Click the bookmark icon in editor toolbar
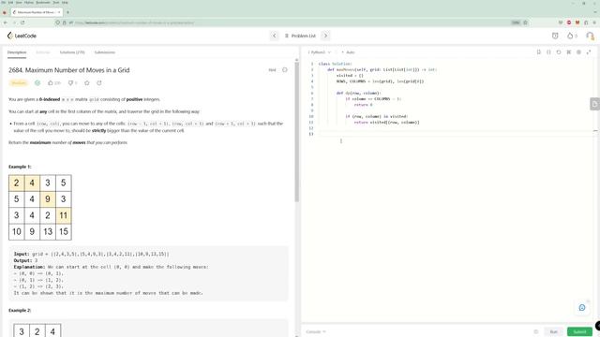The image size is (600, 337). click(x=539, y=52)
